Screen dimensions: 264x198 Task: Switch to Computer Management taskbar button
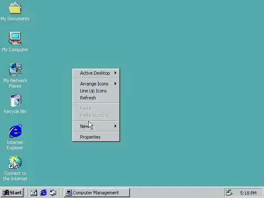tap(97, 193)
